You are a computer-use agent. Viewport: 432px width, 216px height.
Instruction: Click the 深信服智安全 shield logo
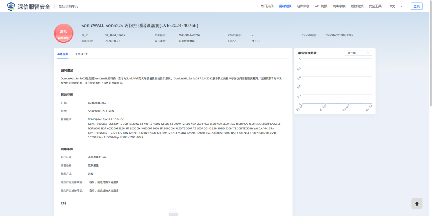pyautogui.click(x=11, y=6)
